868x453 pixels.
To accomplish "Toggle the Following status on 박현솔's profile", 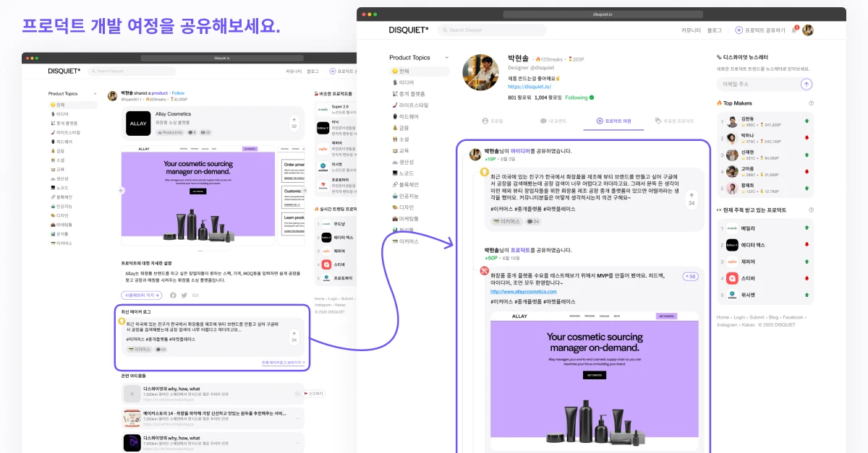I will pos(579,98).
